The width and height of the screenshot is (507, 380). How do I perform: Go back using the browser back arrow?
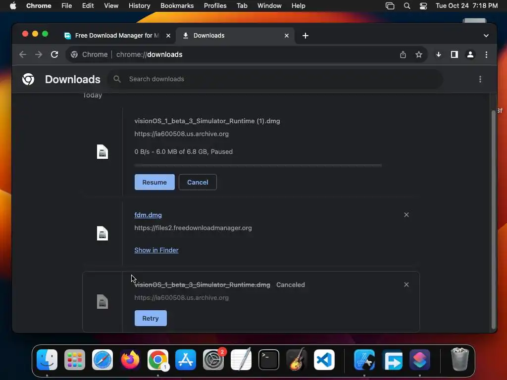[x=23, y=54]
